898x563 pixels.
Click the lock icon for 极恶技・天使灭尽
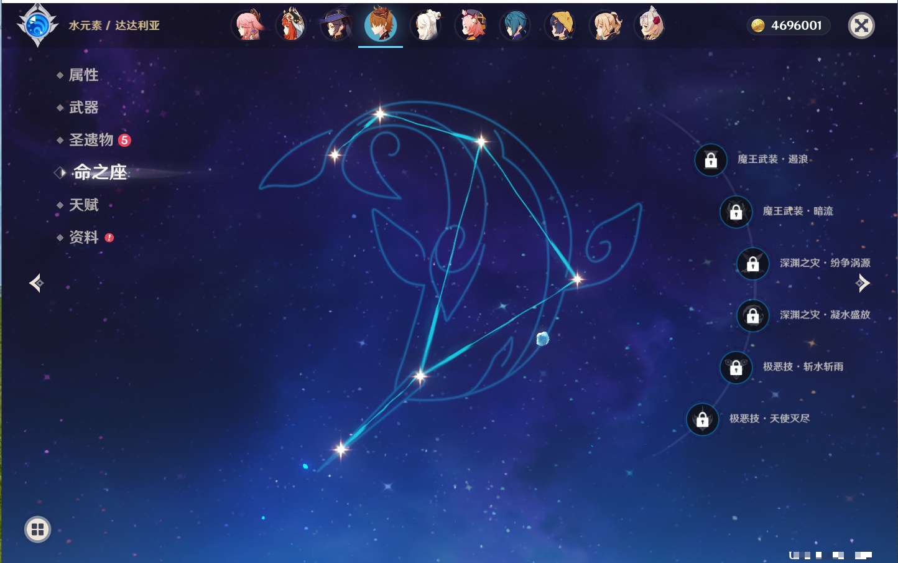point(703,419)
